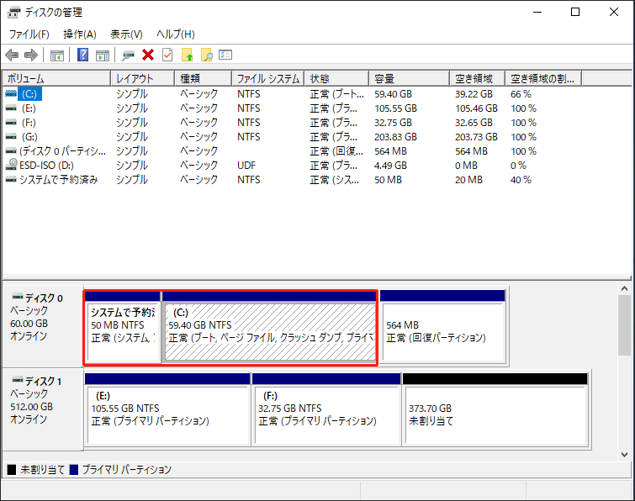Image resolution: width=635 pixels, height=501 pixels.
Task: Open the 操作(A) menu
Action: pyautogui.click(x=80, y=34)
